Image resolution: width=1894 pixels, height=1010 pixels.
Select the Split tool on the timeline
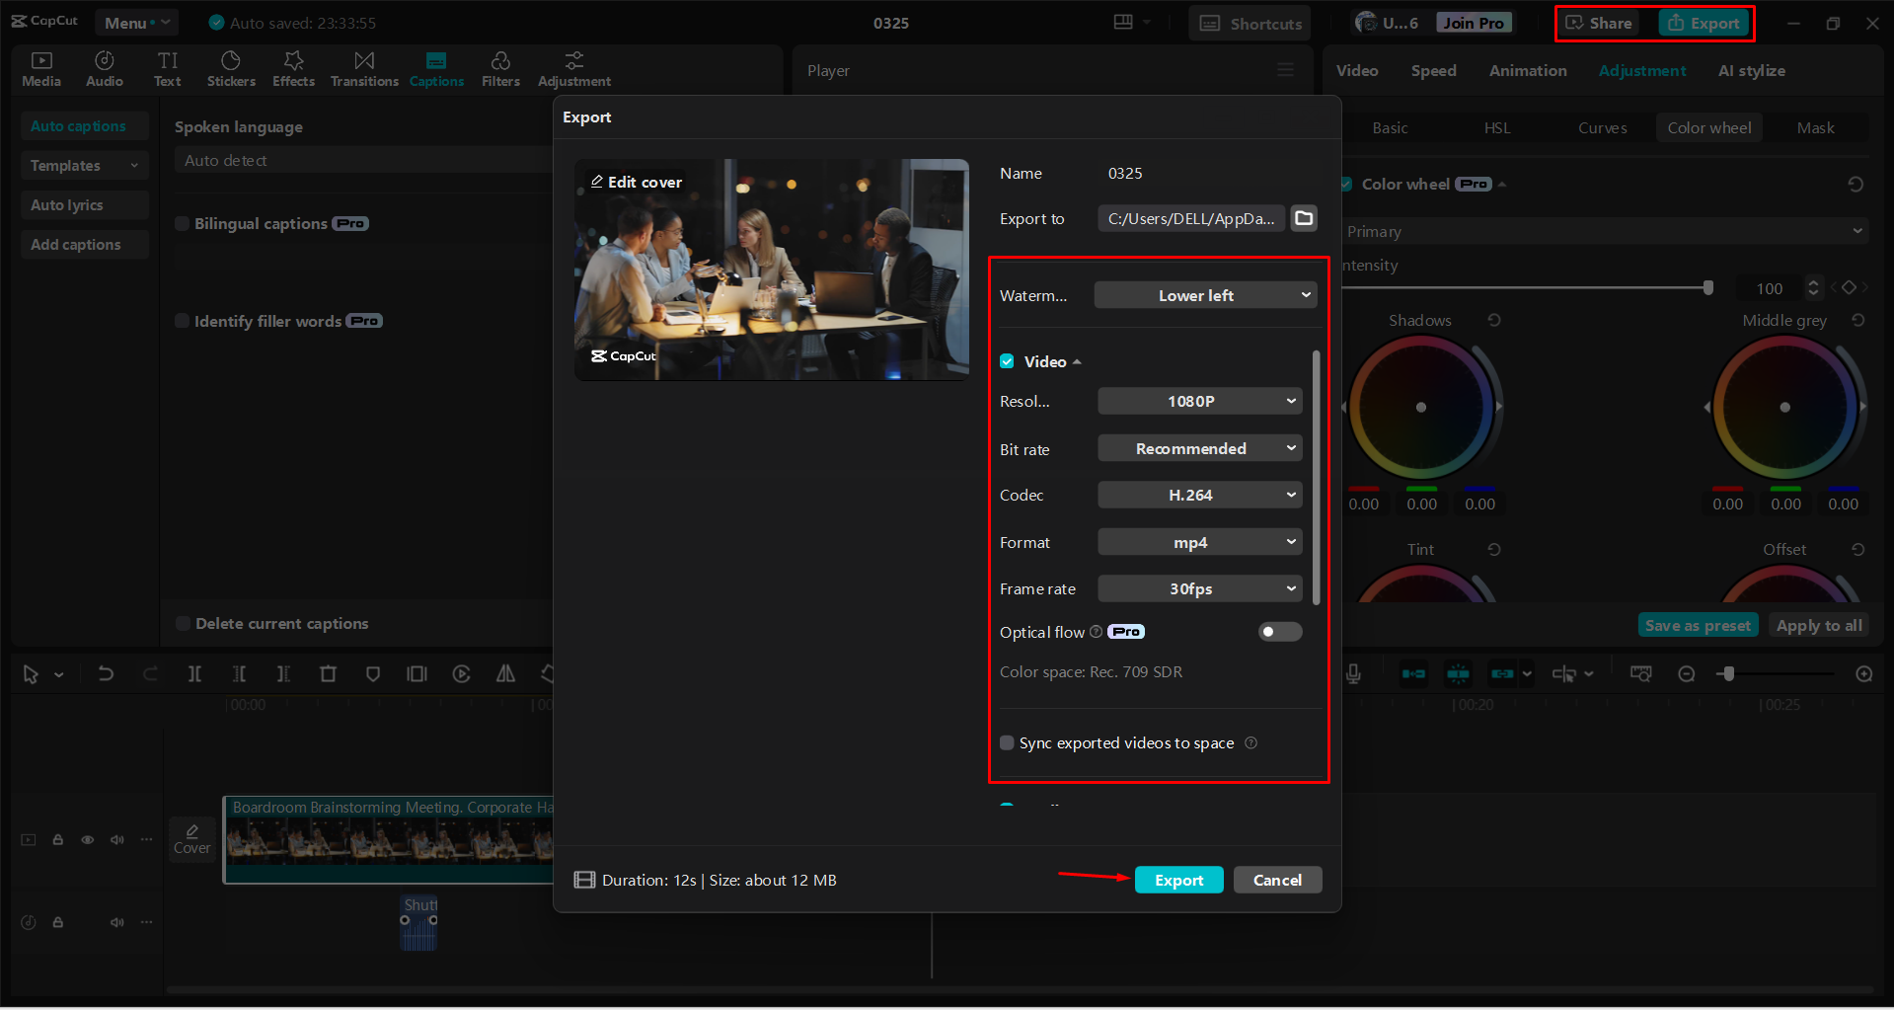coord(194,673)
